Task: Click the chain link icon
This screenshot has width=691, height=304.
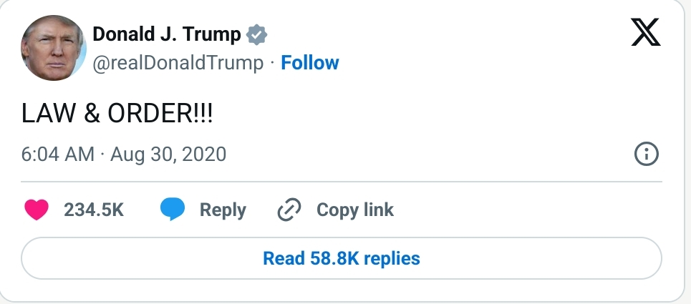Action: click(x=290, y=210)
